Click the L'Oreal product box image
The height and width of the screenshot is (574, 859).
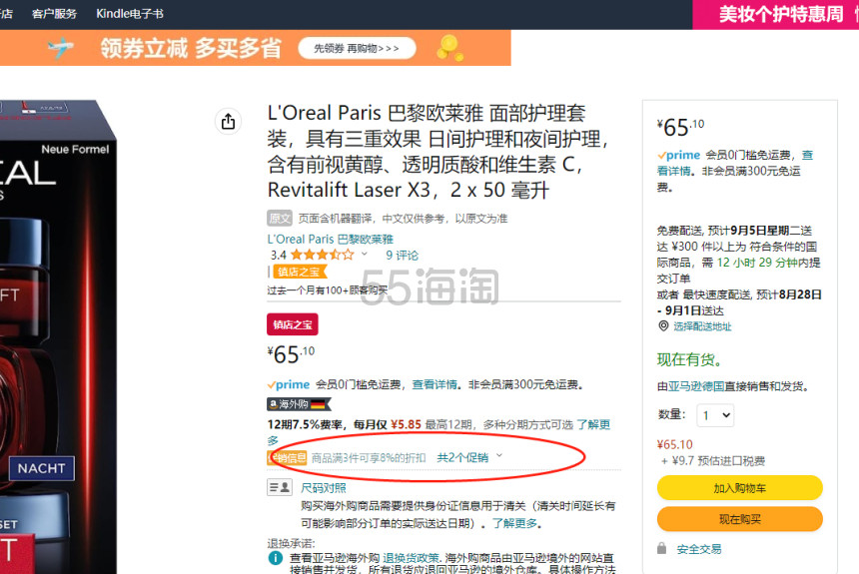pyautogui.click(x=58, y=336)
